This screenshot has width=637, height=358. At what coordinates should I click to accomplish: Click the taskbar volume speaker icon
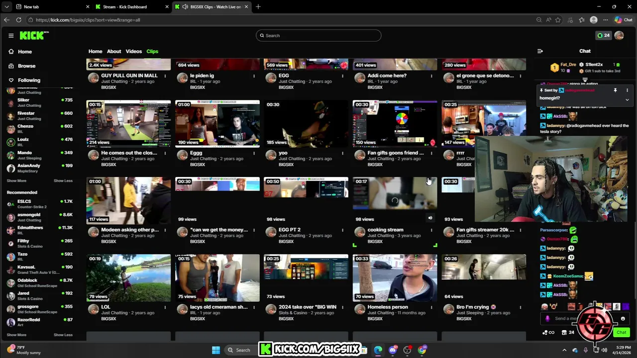coord(604,350)
